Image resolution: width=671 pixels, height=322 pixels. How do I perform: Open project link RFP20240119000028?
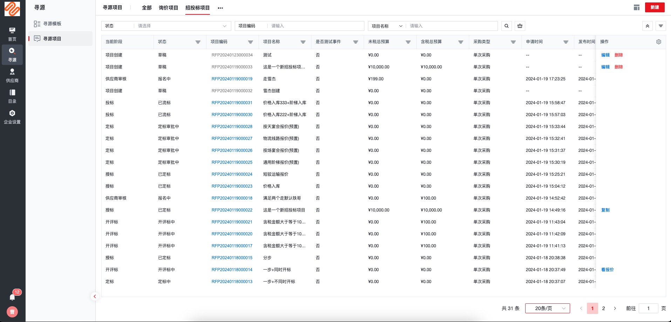point(232,127)
